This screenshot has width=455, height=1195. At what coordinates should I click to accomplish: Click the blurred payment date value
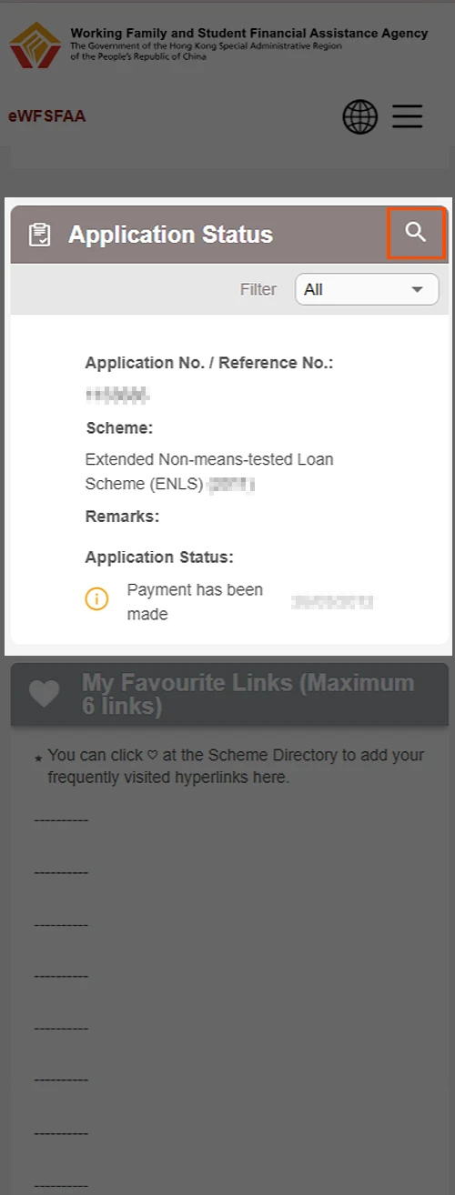332,601
